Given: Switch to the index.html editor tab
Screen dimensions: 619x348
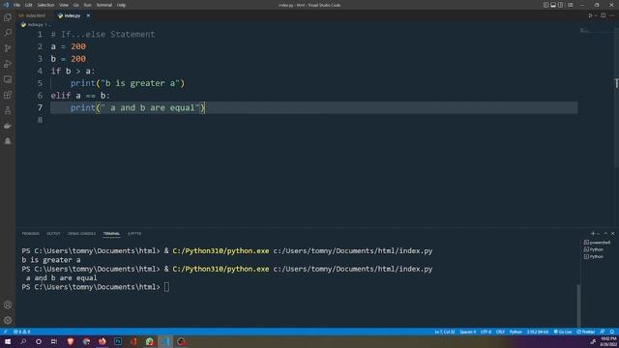Looking at the screenshot, I should pyautogui.click(x=34, y=15).
